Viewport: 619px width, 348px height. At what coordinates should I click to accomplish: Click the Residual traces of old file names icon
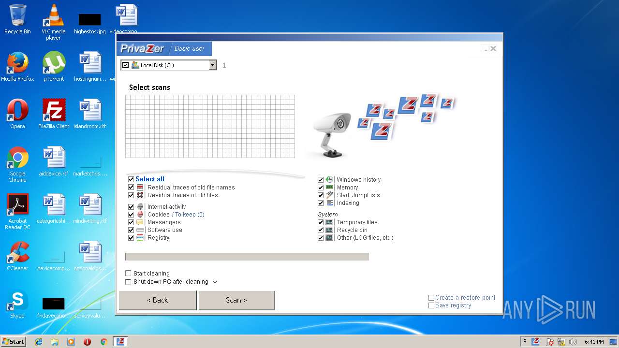click(140, 188)
